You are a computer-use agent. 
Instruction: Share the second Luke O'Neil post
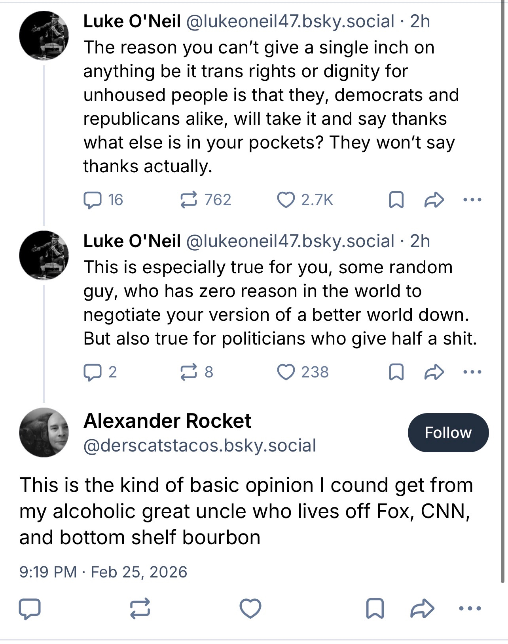click(x=434, y=372)
